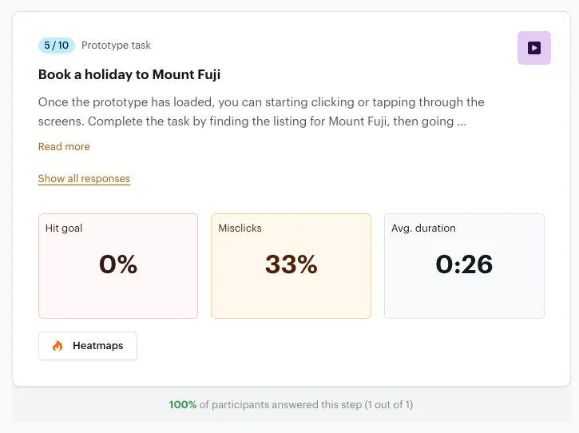Viewport: 579px width, 433px height.
Task: Click the purple play recording icon
Action: [x=533, y=48]
